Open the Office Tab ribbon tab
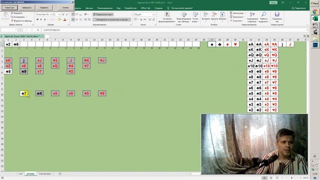 pos(145,8)
